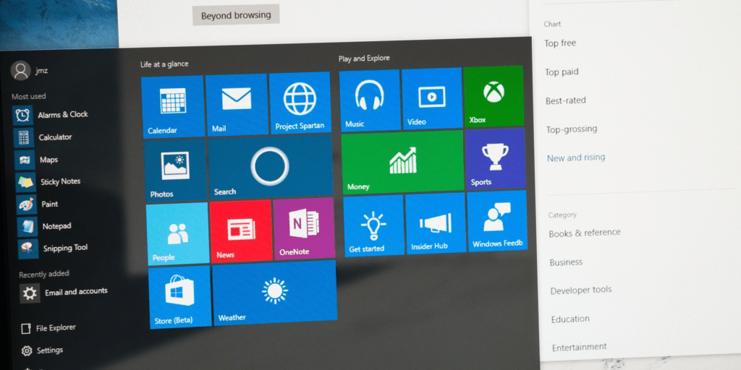Screen dimensions: 741x370
Task: Open the Windows Feedback tile
Action: [497, 221]
